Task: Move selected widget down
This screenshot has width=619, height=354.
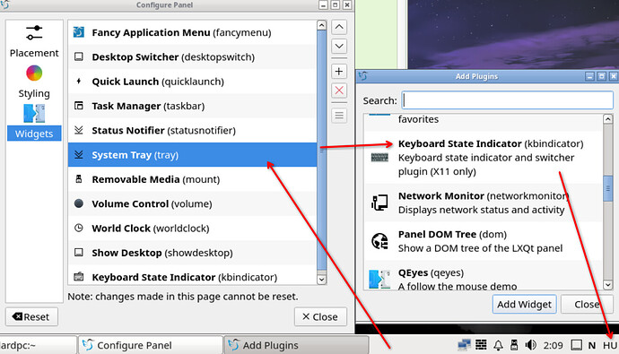Action: (339, 46)
